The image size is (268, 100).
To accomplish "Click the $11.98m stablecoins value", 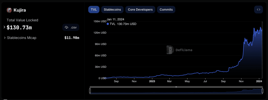I will [72, 38].
